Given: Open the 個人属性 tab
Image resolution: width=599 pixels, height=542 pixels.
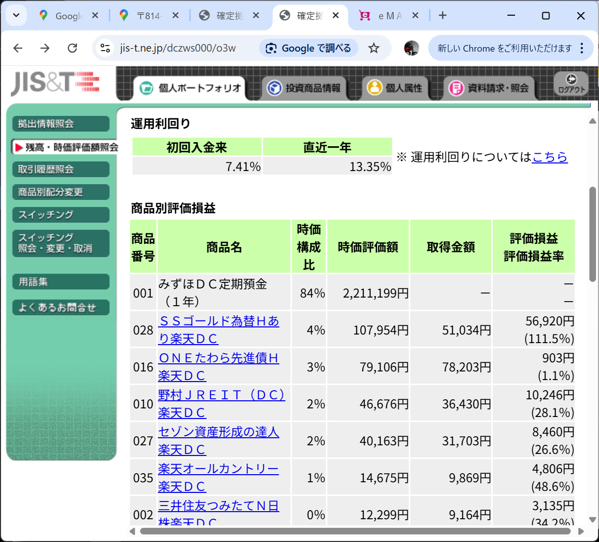Looking at the screenshot, I should pyautogui.click(x=395, y=88).
